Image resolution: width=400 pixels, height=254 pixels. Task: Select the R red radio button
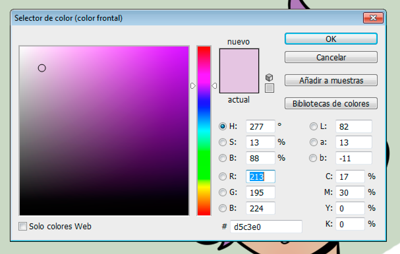[223, 176]
